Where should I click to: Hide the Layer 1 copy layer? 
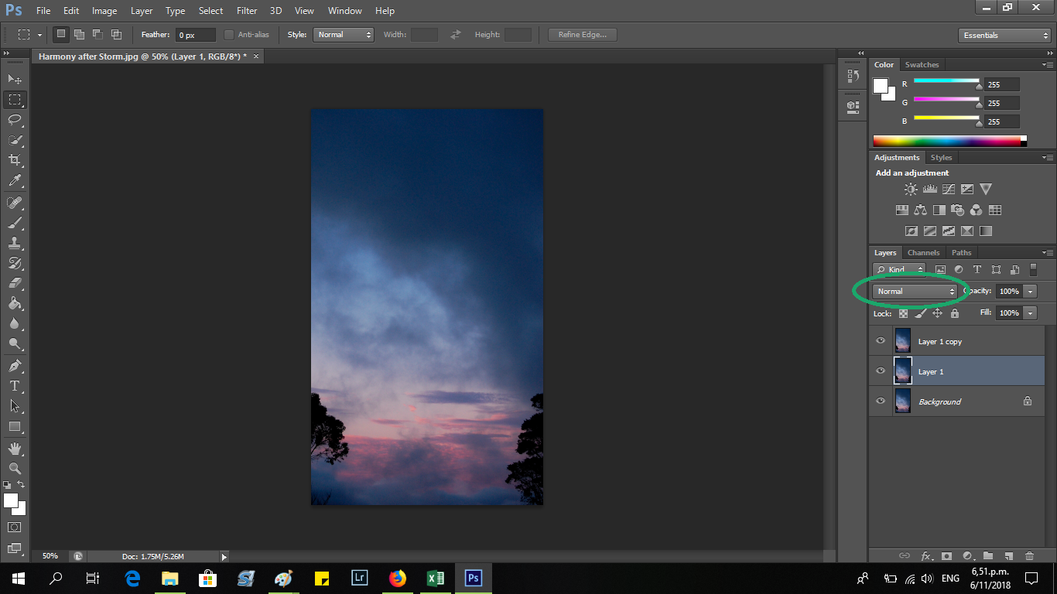tap(880, 341)
